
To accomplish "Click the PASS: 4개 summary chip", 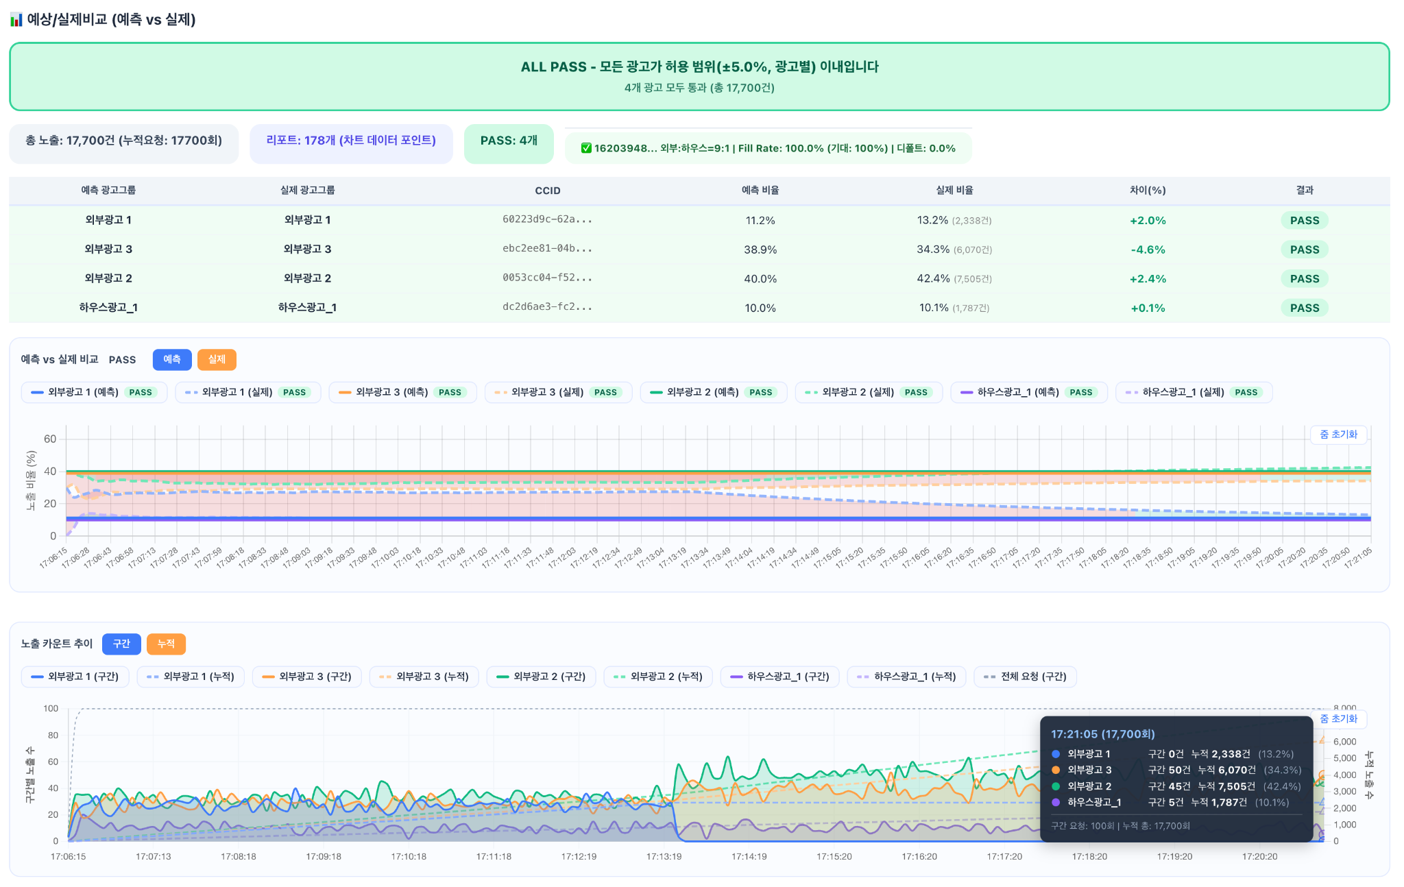I will point(509,143).
